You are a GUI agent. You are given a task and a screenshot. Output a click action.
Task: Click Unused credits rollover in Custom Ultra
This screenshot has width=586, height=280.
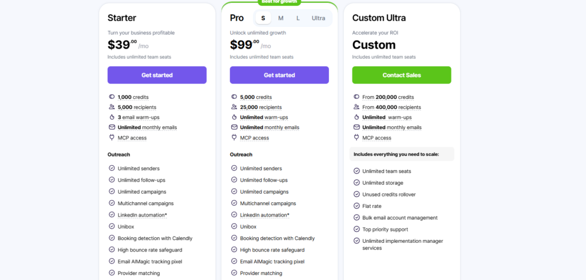(x=389, y=194)
